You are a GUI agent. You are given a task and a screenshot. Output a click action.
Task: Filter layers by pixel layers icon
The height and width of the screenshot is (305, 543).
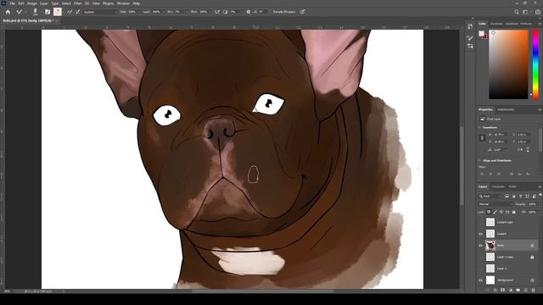coord(507,196)
